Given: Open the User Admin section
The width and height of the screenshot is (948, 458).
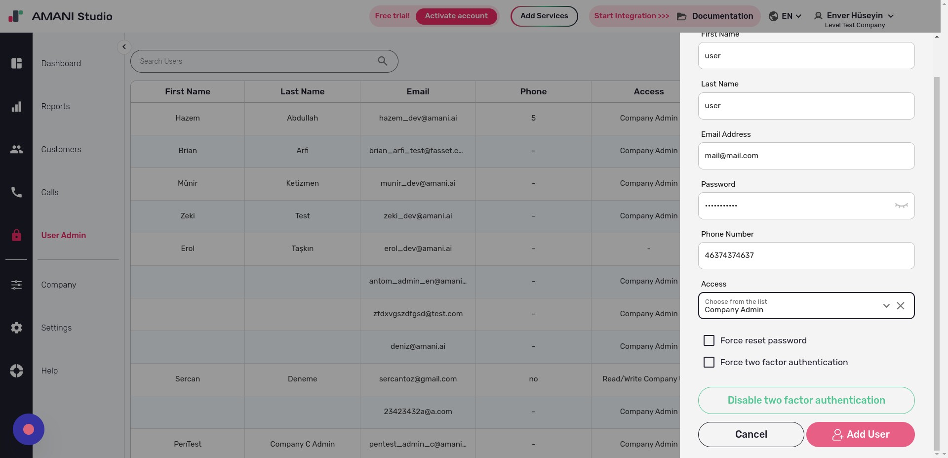Looking at the screenshot, I should click(x=63, y=236).
